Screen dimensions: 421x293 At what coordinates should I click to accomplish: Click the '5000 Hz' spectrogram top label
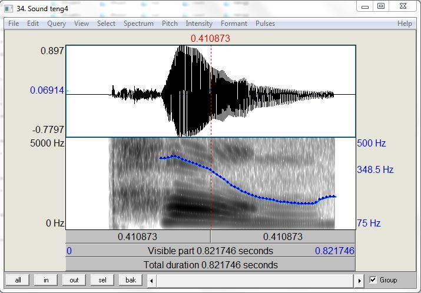tap(47, 143)
